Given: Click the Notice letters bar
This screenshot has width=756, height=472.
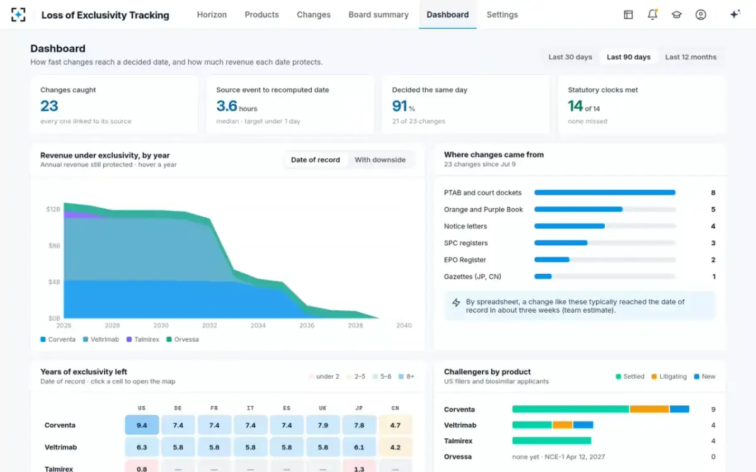Looking at the screenshot, I should pos(570,226).
